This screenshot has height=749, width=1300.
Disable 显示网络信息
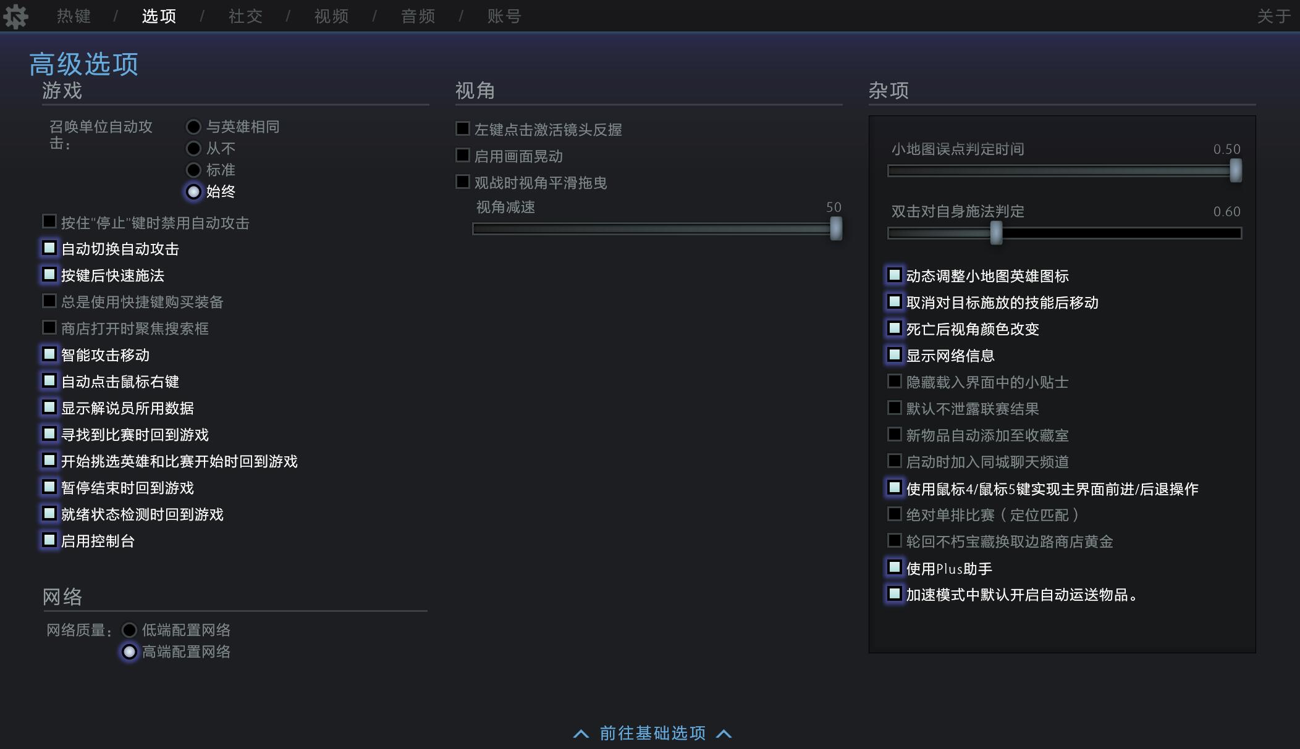point(894,354)
